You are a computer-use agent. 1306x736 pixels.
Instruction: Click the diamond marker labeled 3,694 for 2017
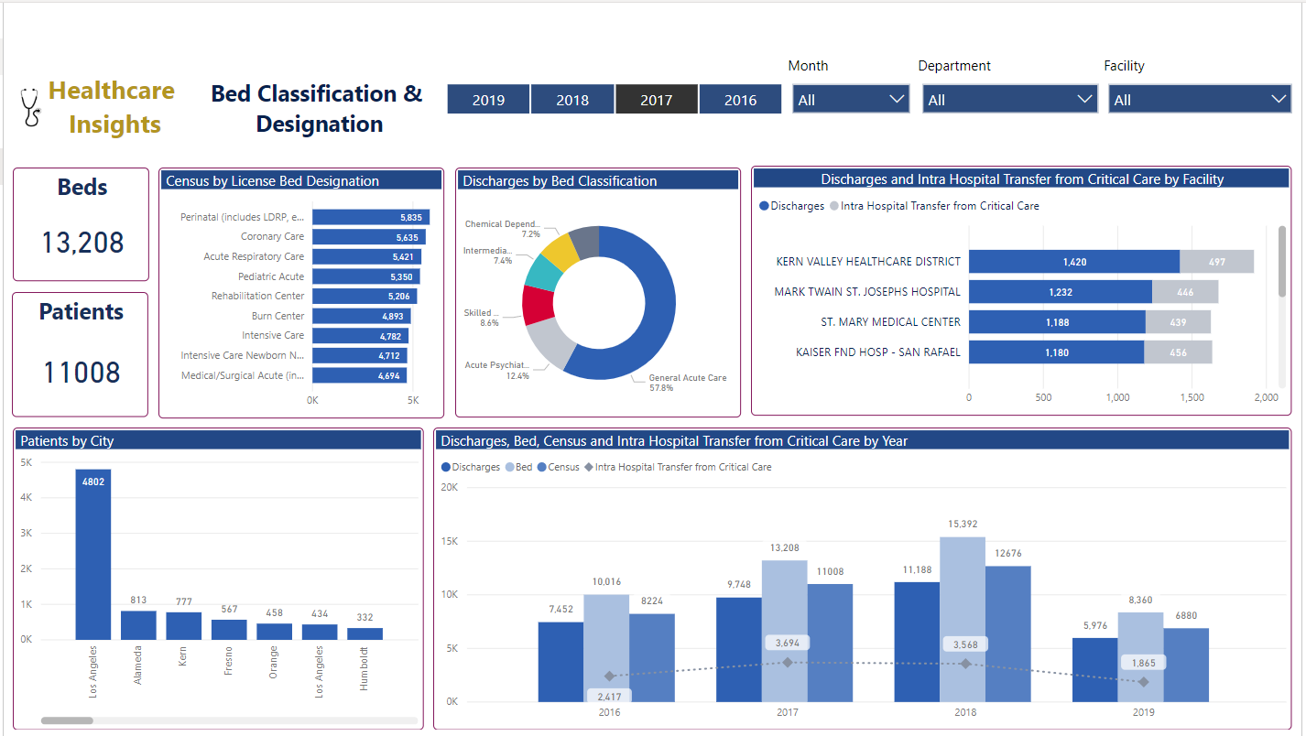click(x=788, y=662)
